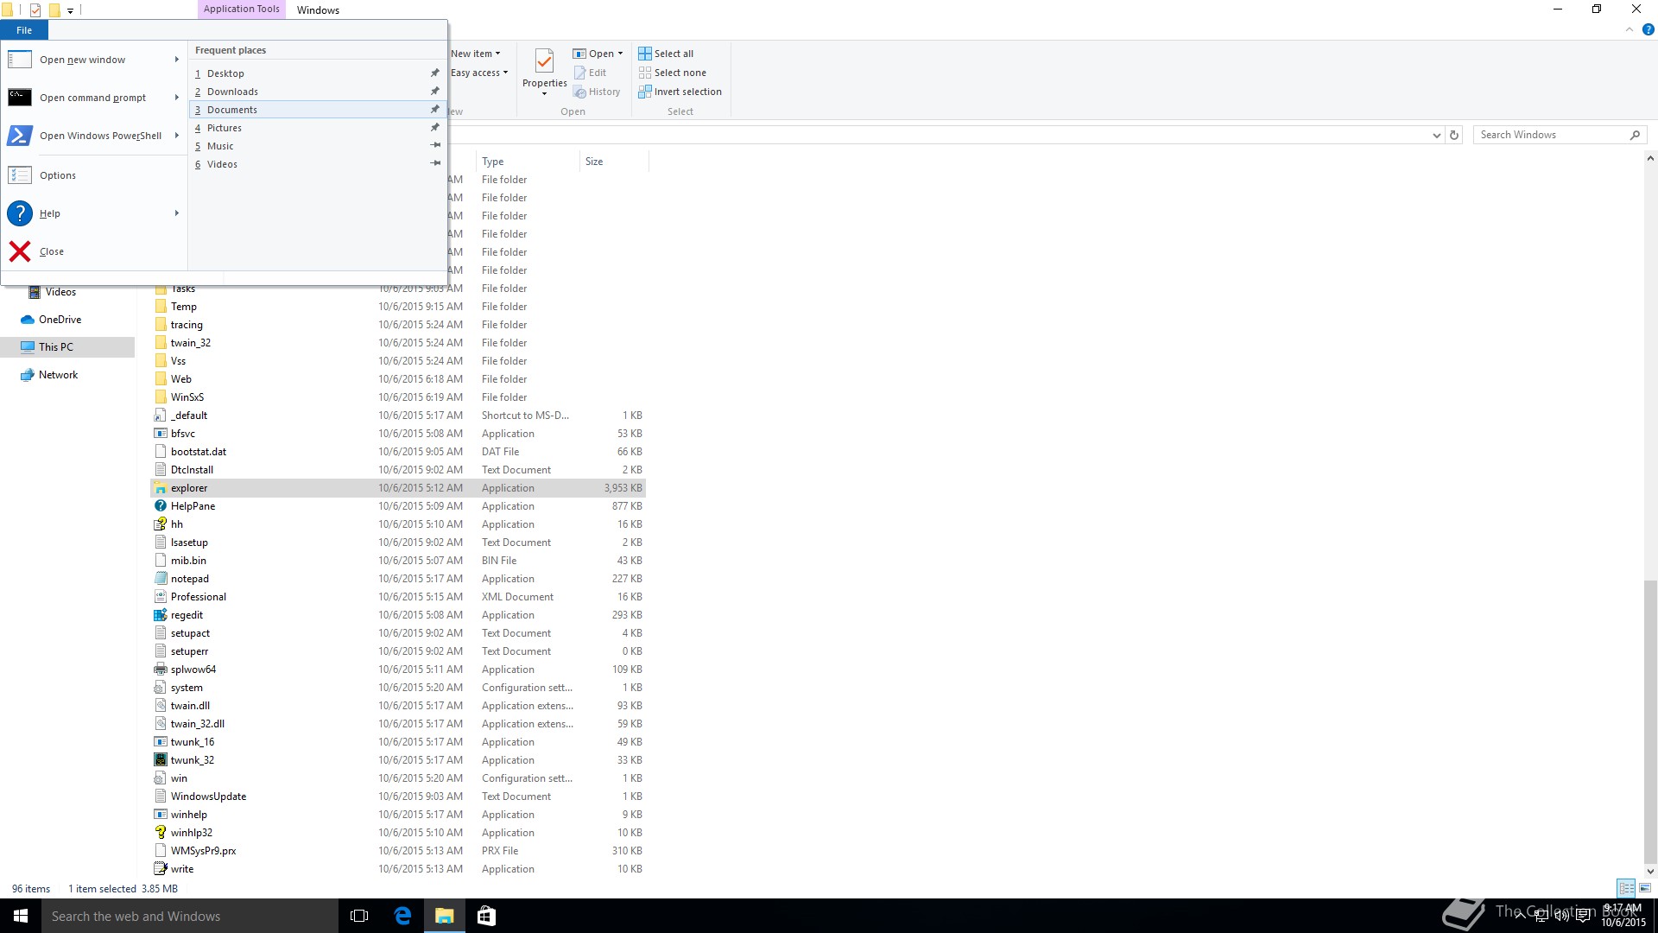Click the Properties checkmark icon in ribbon
Image resolution: width=1658 pixels, height=933 pixels.
tap(544, 60)
